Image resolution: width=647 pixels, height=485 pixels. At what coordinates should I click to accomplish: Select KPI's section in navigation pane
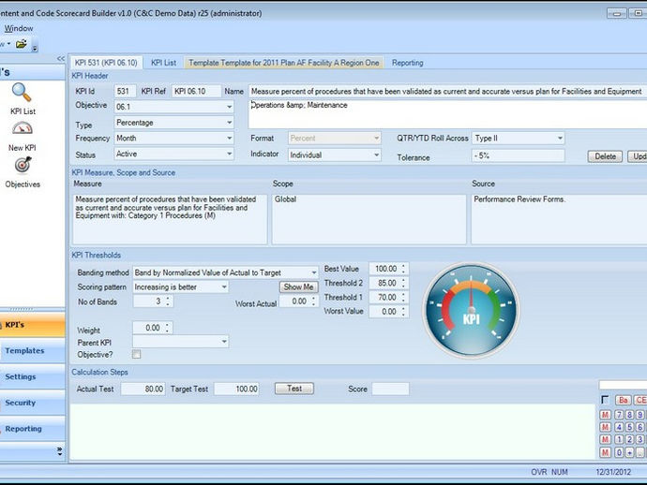(x=32, y=325)
